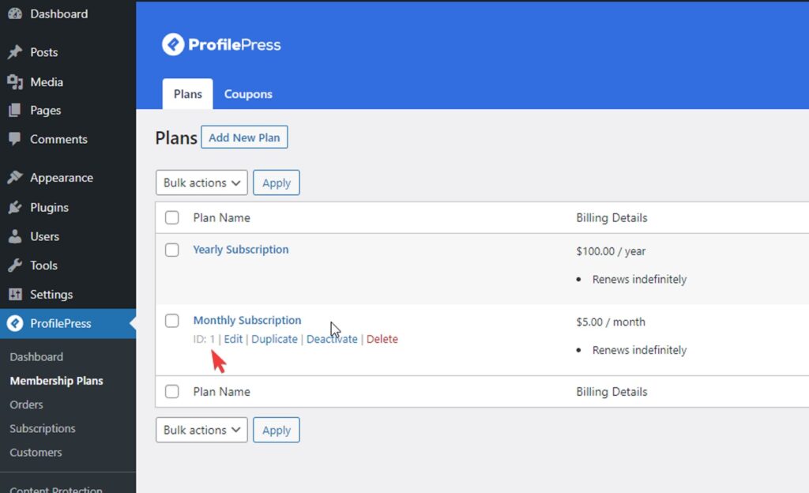809x493 pixels.
Task: Click the $100.00 / year billing text
Action: tap(611, 251)
